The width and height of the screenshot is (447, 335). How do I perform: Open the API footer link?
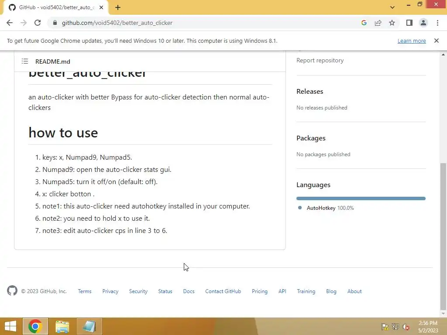pos(282,291)
